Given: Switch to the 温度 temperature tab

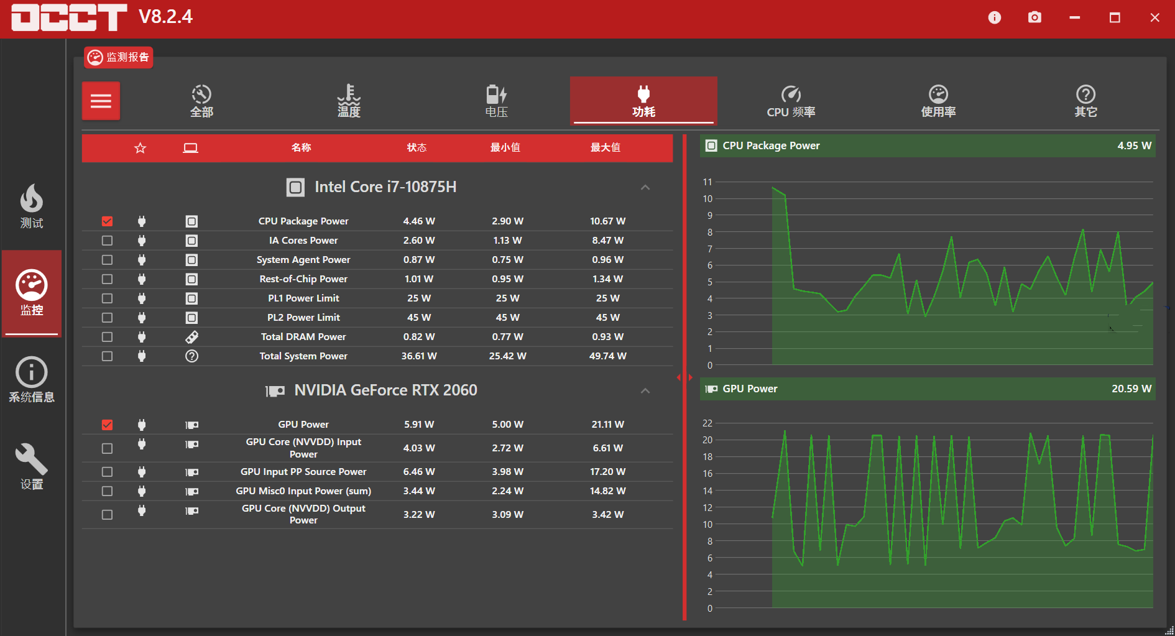Looking at the screenshot, I should tap(349, 101).
